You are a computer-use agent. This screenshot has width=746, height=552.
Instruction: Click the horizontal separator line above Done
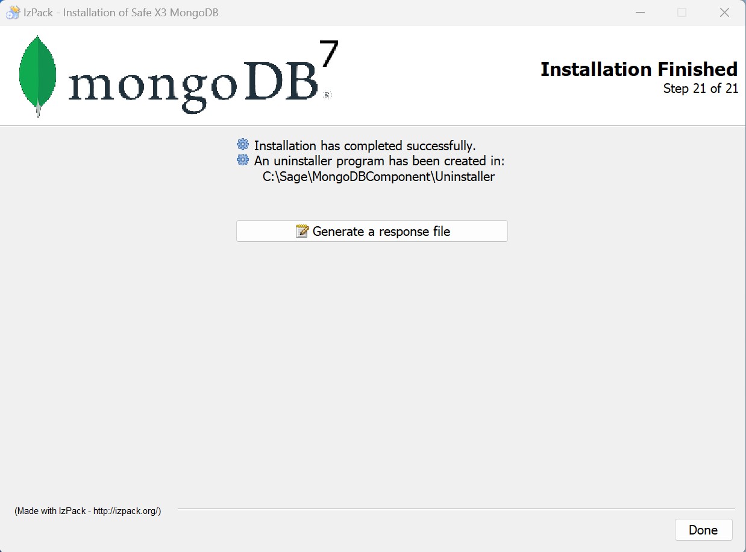456,509
